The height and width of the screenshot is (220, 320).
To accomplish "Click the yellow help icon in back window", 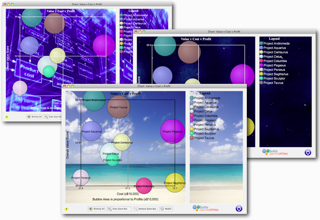I will coord(7,117).
